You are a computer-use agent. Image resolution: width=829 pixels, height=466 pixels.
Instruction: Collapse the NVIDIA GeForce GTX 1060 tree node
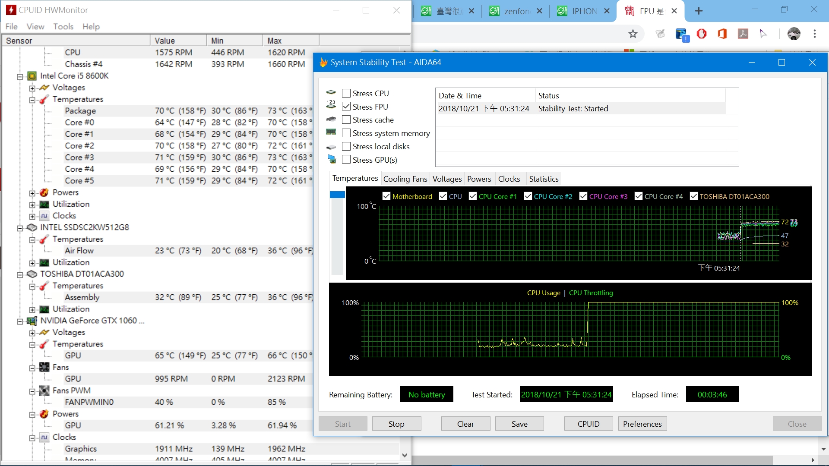pyautogui.click(x=20, y=321)
